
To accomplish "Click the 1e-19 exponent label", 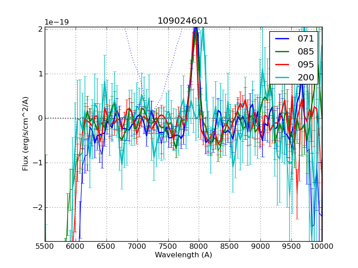I will (x=56, y=22).
